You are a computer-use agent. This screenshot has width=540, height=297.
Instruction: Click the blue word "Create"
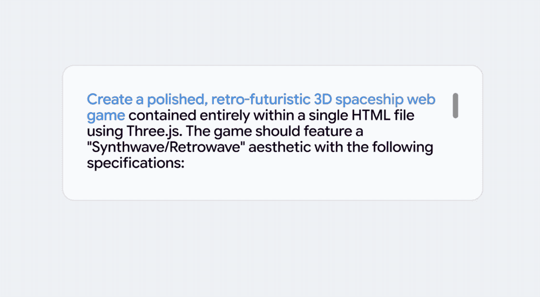106,100
